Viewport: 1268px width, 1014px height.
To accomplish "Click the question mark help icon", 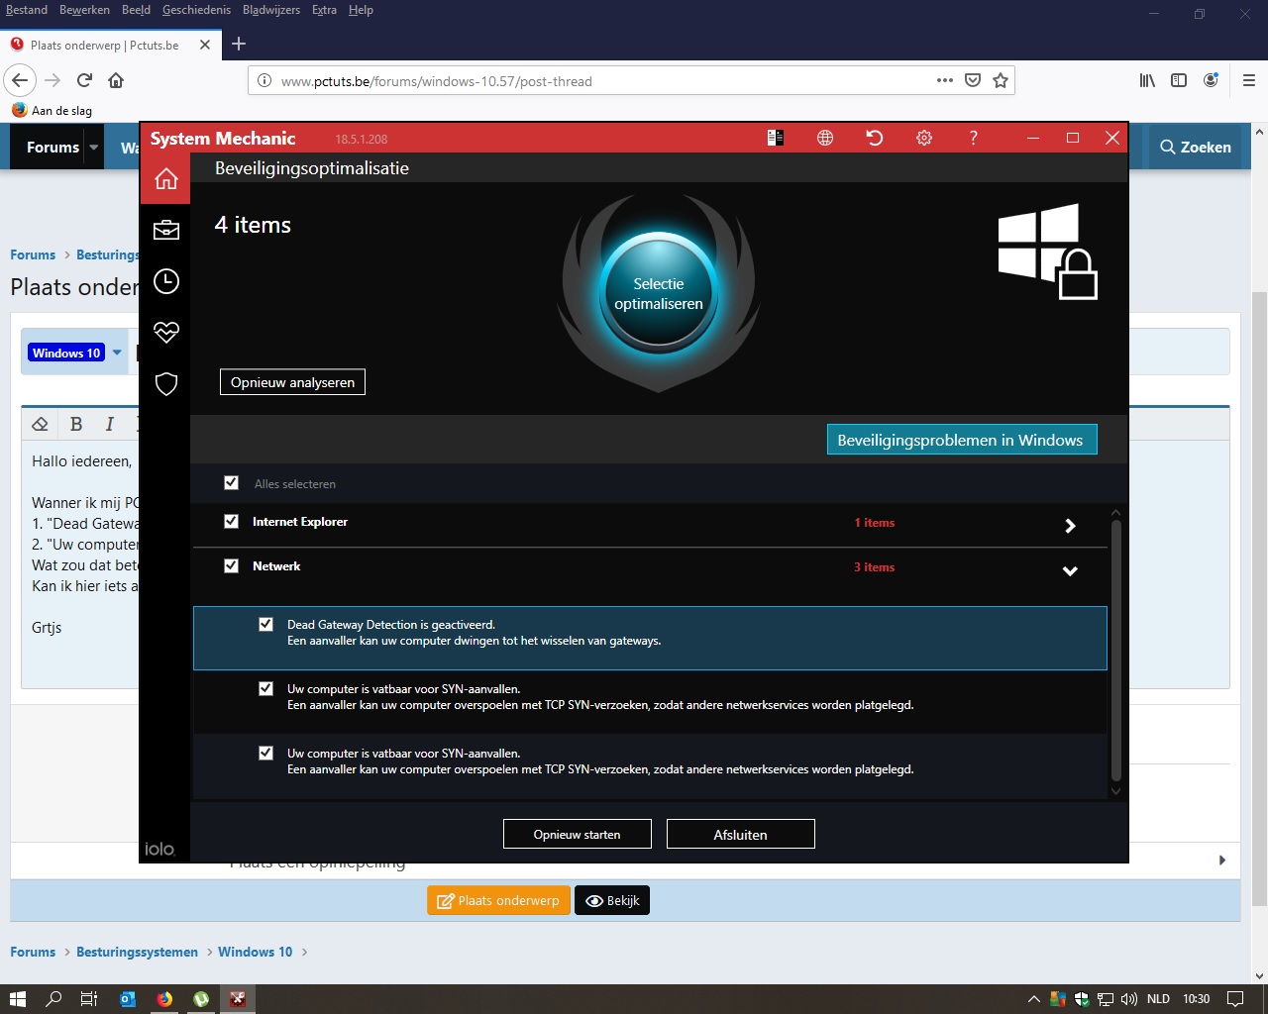I will (x=973, y=139).
